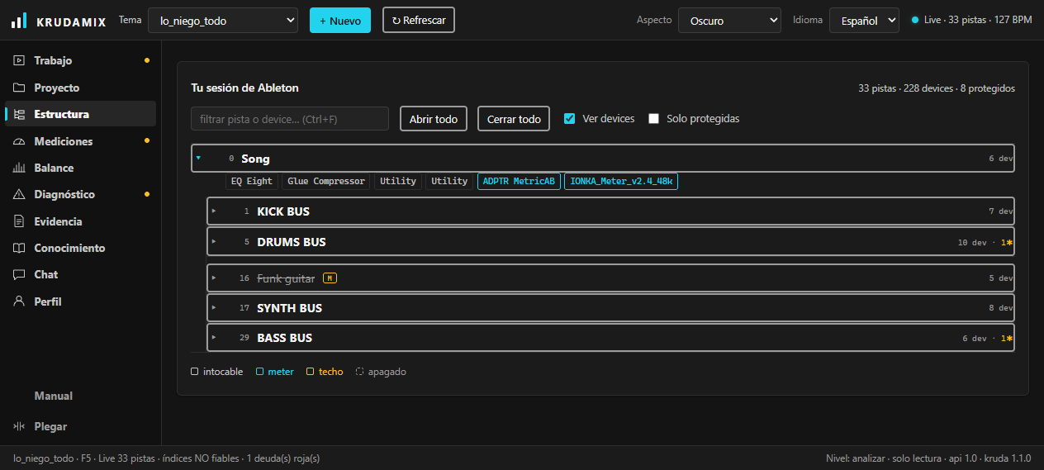
Task: Click the Mediciones gauge icon
Action: coord(19,141)
